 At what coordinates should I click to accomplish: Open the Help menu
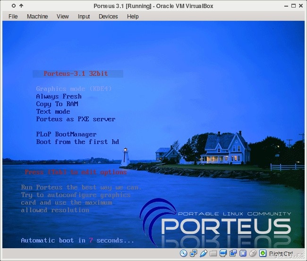[133, 16]
